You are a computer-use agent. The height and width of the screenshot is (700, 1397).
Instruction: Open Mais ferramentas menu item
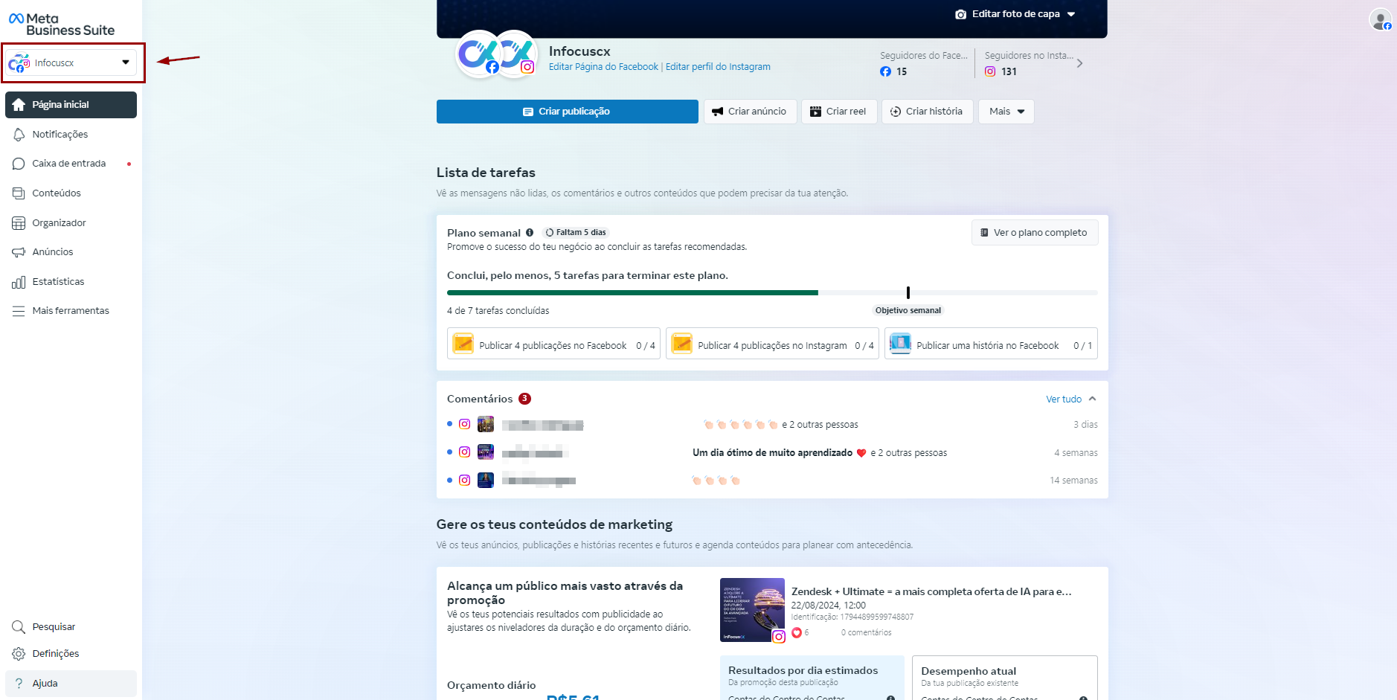71,311
